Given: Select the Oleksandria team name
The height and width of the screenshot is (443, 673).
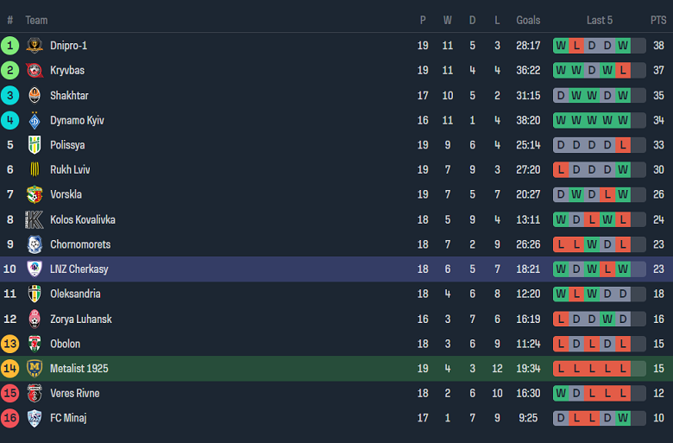Looking at the screenshot, I should coord(75,294).
